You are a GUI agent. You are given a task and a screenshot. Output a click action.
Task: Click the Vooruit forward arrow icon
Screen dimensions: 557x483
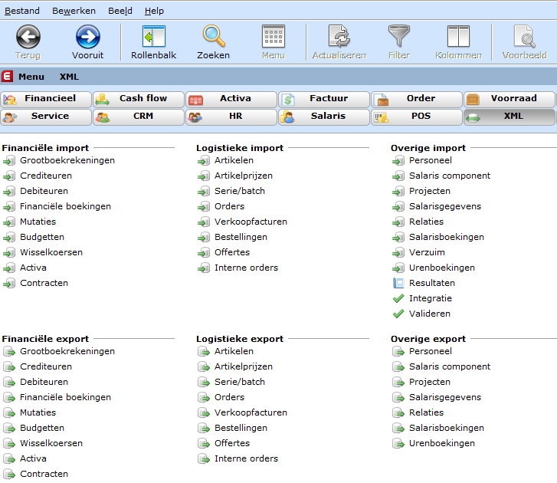87,37
